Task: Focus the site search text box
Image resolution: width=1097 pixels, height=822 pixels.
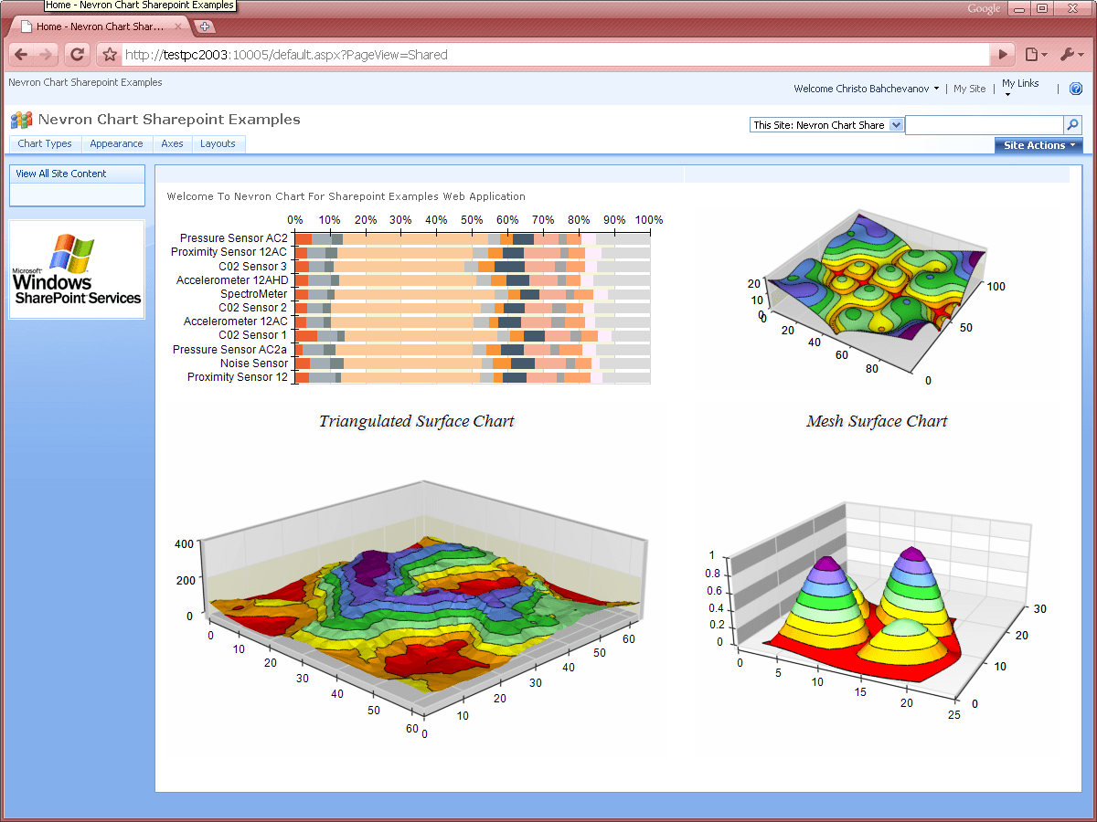Action: click(x=984, y=125)
